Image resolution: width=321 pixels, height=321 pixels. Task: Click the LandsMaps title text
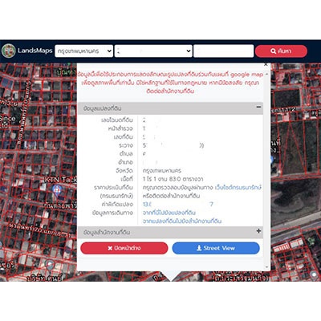click(x=35, y=51)
